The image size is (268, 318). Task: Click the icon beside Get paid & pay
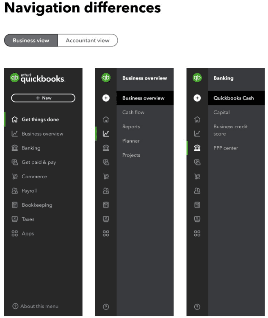(14, 162)
